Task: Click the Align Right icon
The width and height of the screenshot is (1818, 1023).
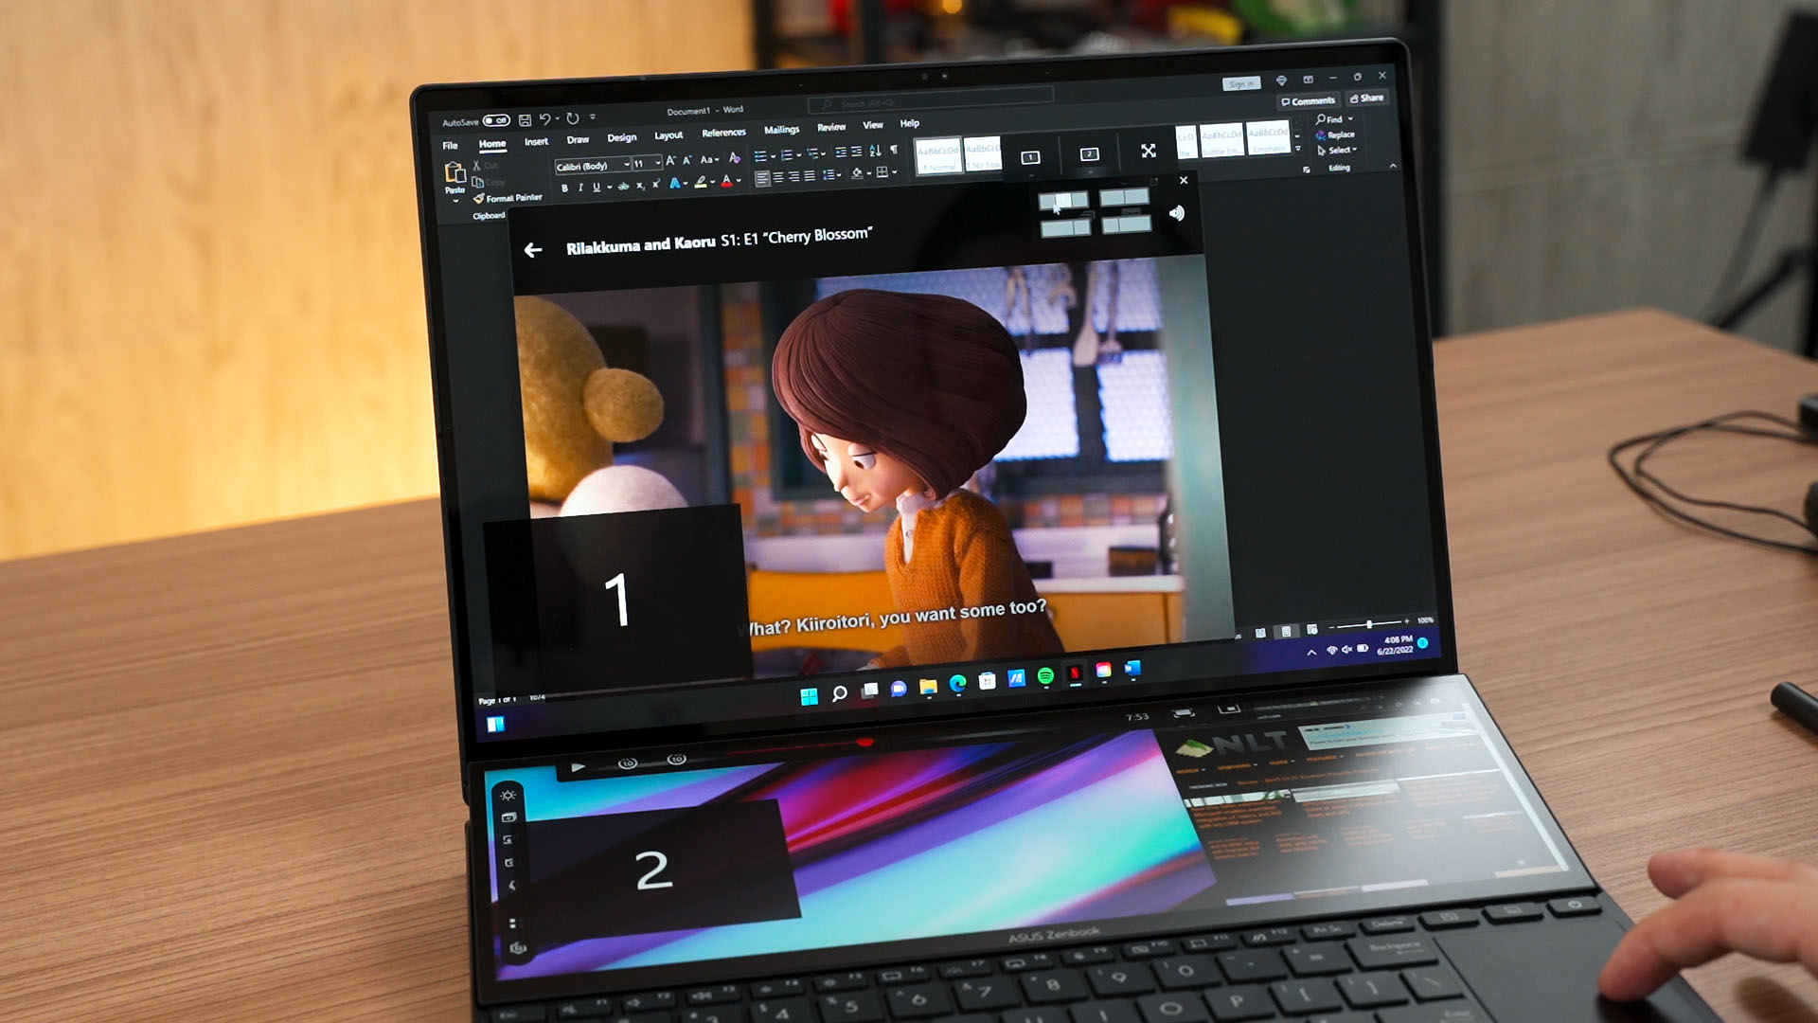Action: click(x=793, y=177)
